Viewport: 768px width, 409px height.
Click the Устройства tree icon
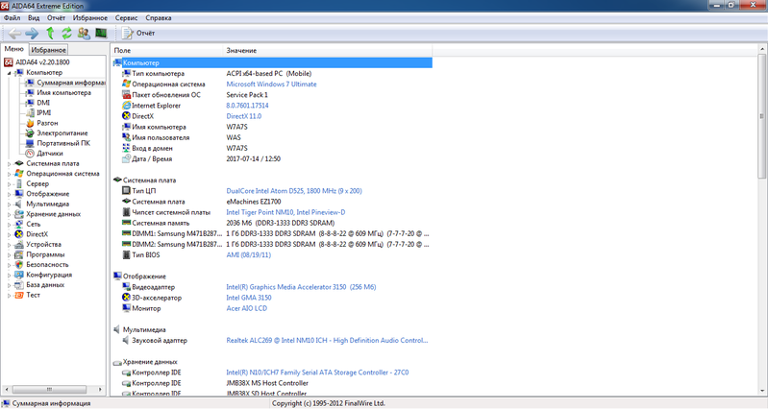coord(19,245)
